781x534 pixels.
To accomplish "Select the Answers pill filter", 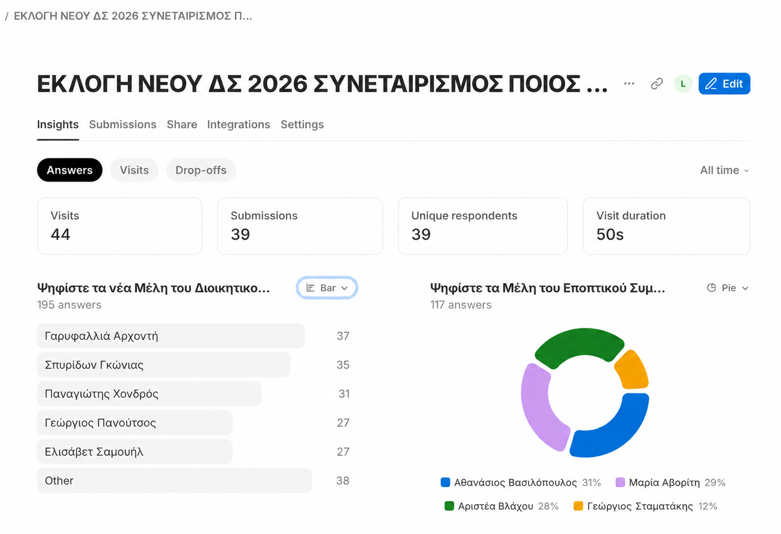I will pos(70,170).
